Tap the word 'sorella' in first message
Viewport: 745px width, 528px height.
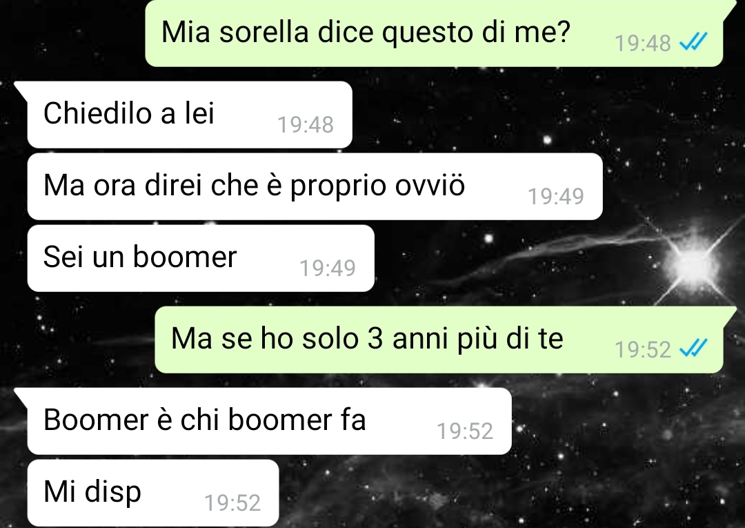[264, 32]
